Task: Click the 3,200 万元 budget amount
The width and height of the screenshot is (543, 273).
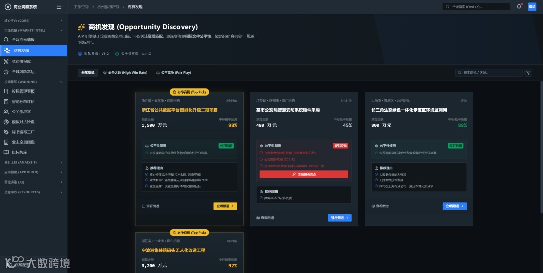Action: [x=154, y=266]
